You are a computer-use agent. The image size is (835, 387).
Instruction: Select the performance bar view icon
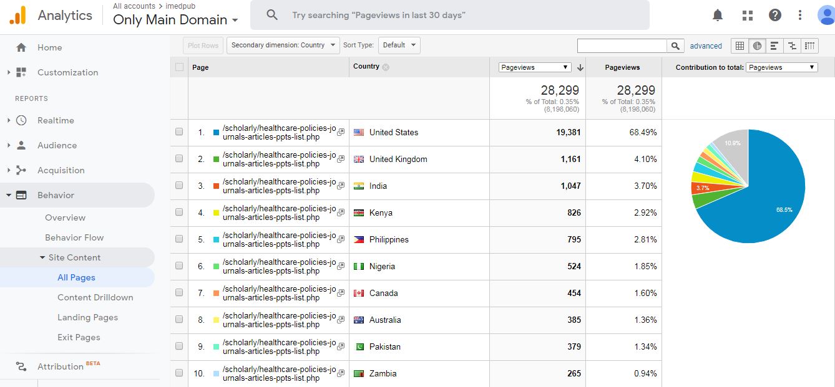tap(774, 45)
